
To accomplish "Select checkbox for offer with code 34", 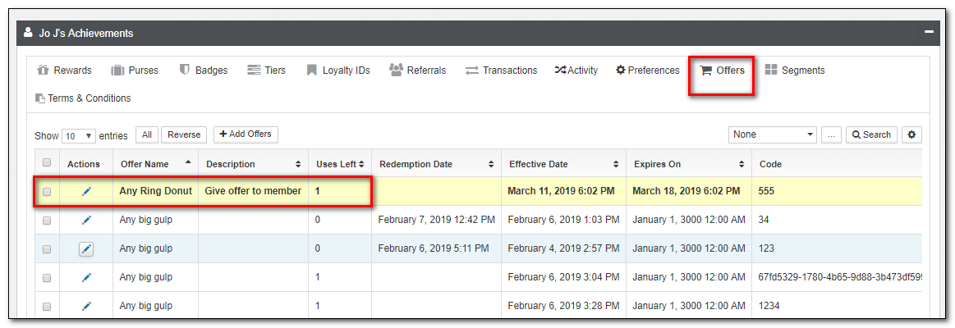I will coord(47,221).
